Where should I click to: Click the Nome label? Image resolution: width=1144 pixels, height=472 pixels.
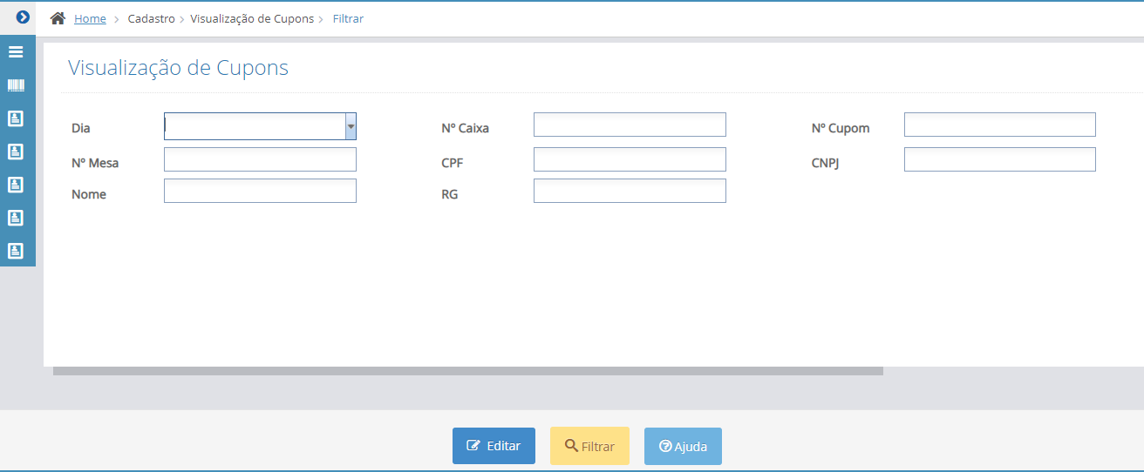pyautogui.click(x=89, y=194)
